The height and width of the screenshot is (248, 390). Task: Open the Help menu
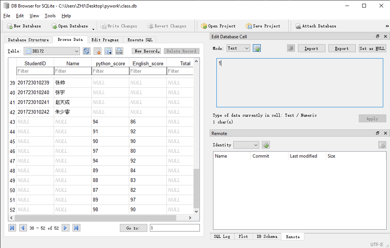(66, 16)
